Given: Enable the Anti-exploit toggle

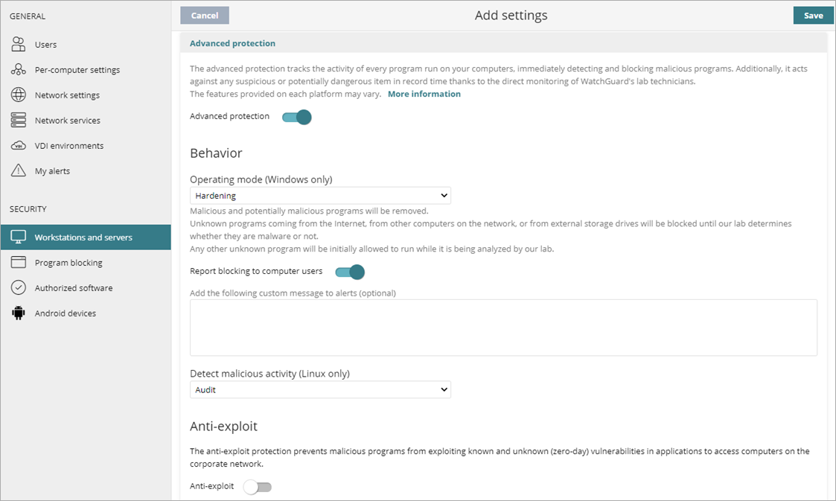Looking at the screenshot, I should click(x=258, y=486).
